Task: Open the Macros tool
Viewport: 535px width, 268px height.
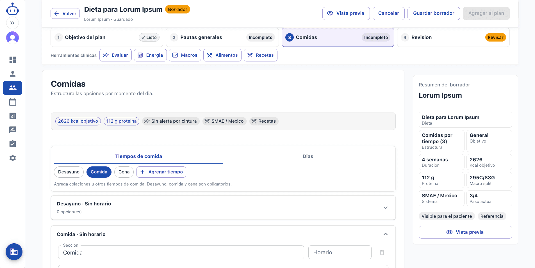Action: point(185,55)
